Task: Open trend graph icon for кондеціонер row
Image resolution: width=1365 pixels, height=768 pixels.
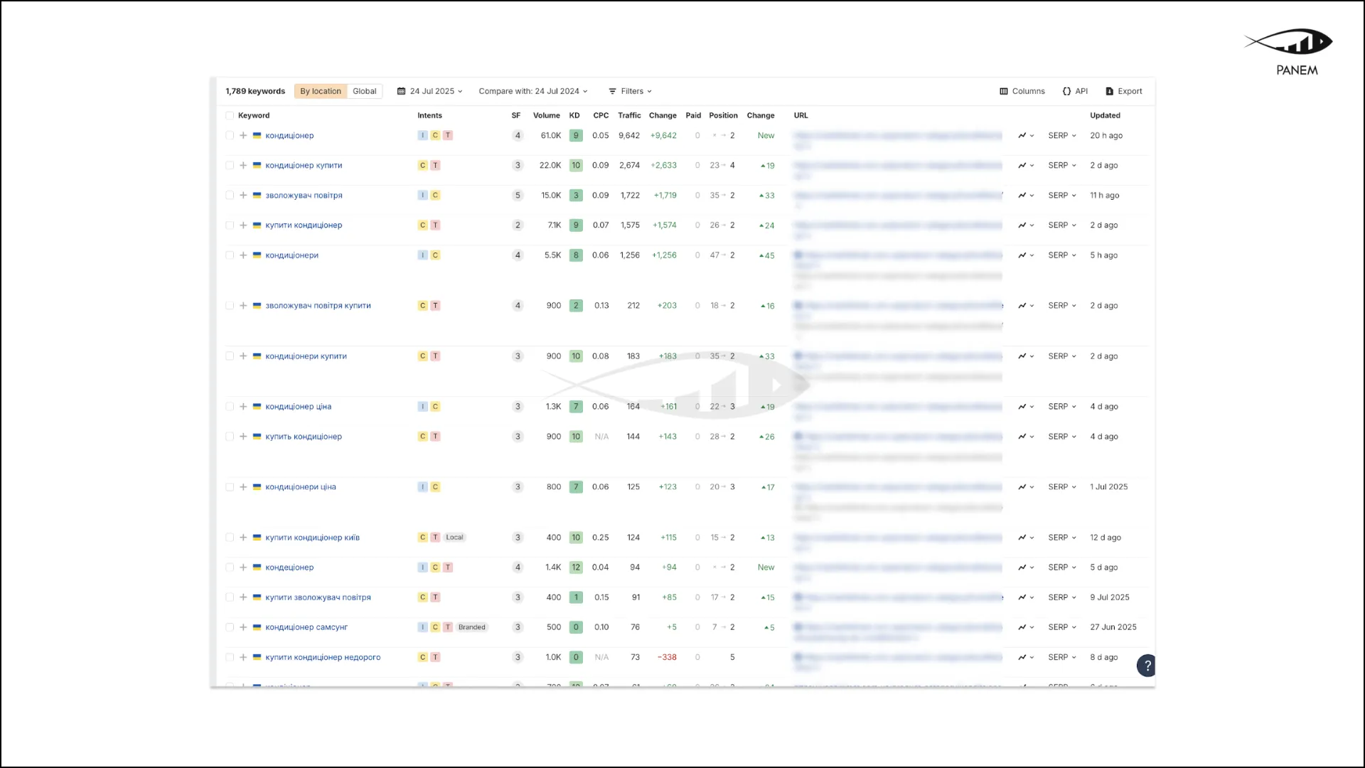Action: (1022, 567)
